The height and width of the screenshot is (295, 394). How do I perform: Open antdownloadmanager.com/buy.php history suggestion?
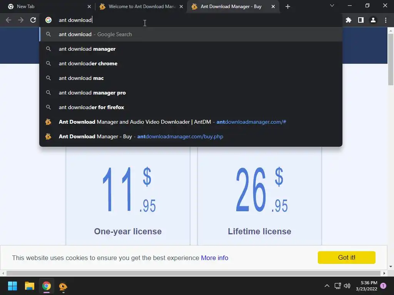coord(191,136)
